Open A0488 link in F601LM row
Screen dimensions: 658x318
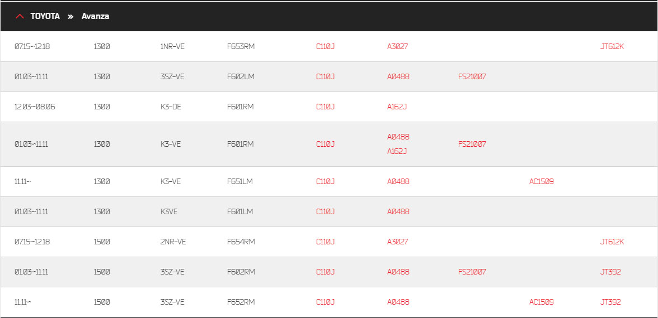[398, 212]
